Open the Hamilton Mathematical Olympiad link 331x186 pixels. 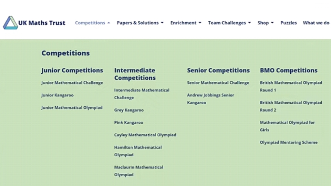(x=138, y=151)
